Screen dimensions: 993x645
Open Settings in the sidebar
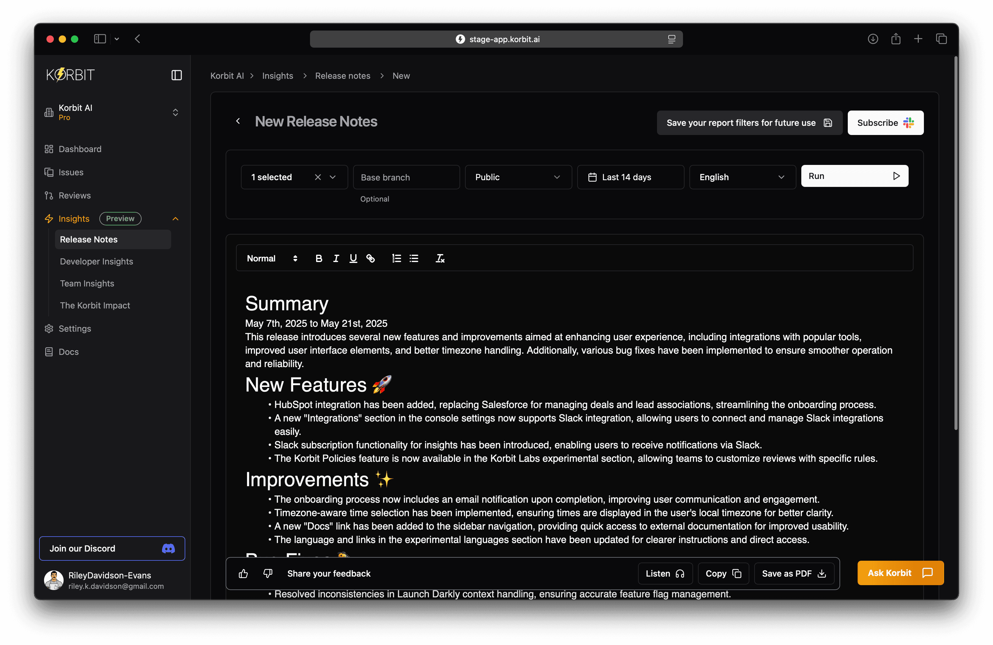click(75, 328)
